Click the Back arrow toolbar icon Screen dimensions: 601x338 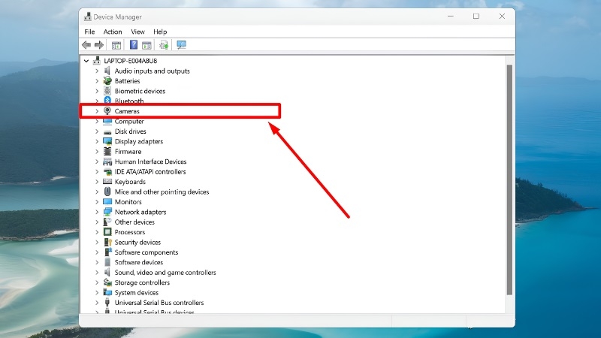(x=86, y=45)
